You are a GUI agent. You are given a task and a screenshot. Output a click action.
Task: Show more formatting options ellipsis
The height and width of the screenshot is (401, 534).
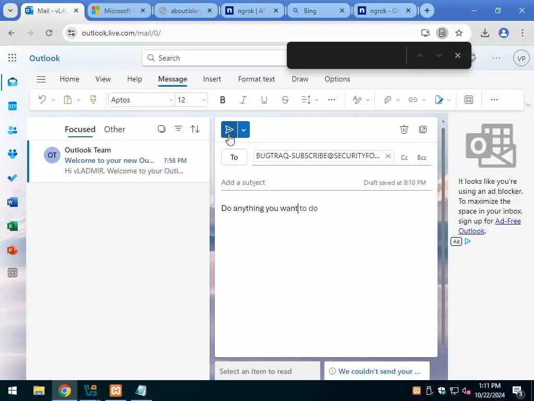point(331,100)
